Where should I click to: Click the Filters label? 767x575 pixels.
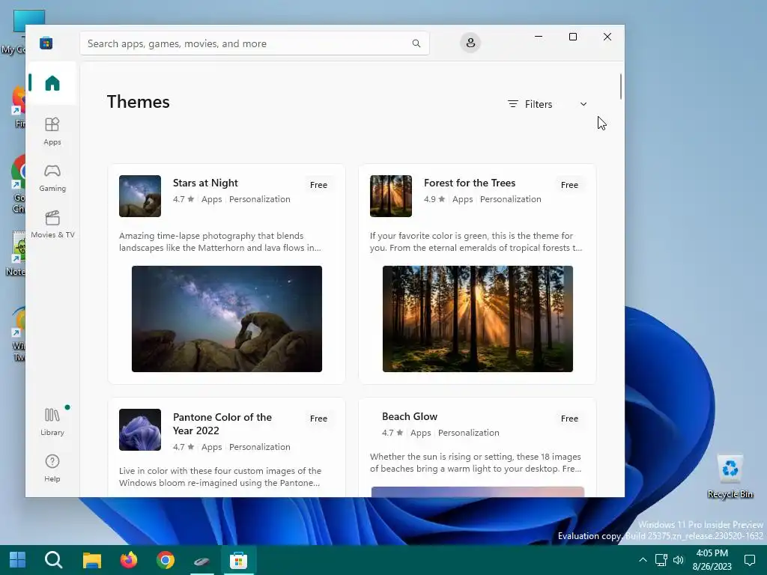click(x=538, y=104)
